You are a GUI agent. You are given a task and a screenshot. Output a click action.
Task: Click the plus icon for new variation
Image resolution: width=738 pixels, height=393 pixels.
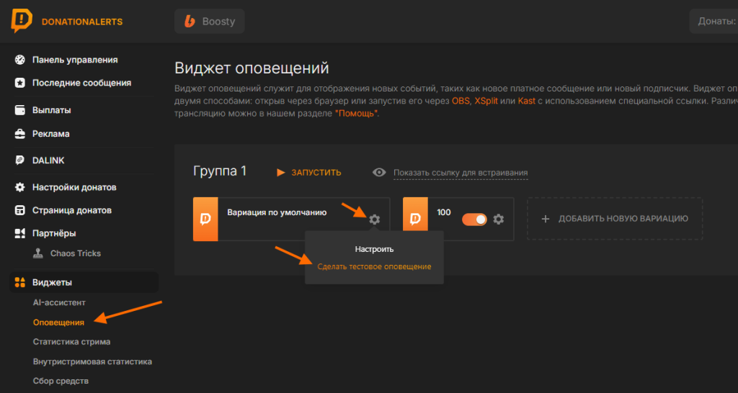click(546, 219)
